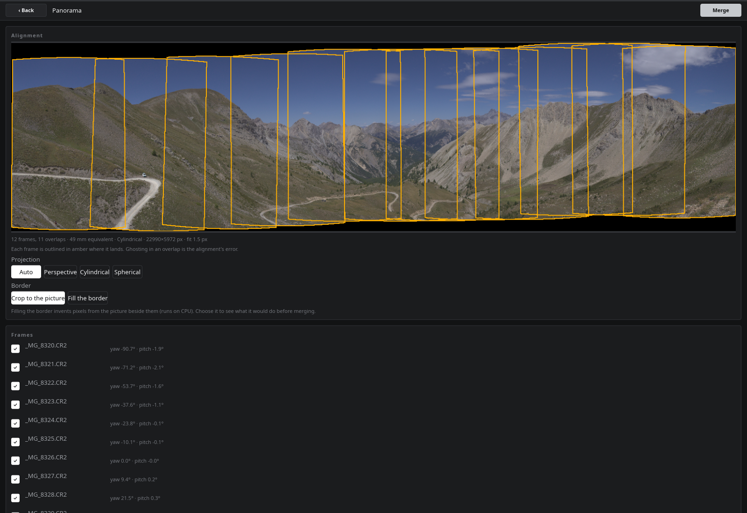Switch projection to Cylindrical

95,272
